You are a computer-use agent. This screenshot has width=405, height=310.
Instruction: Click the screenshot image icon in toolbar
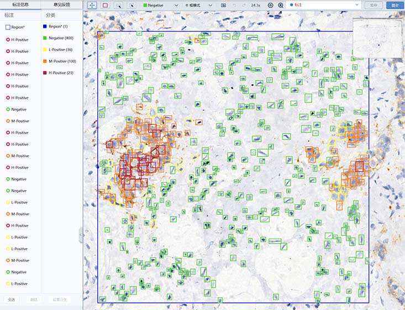[x=223, y=5]
